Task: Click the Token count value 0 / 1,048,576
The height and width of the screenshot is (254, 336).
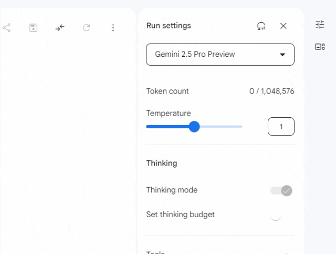Action: pyautogui.click(x=271, y=92)
